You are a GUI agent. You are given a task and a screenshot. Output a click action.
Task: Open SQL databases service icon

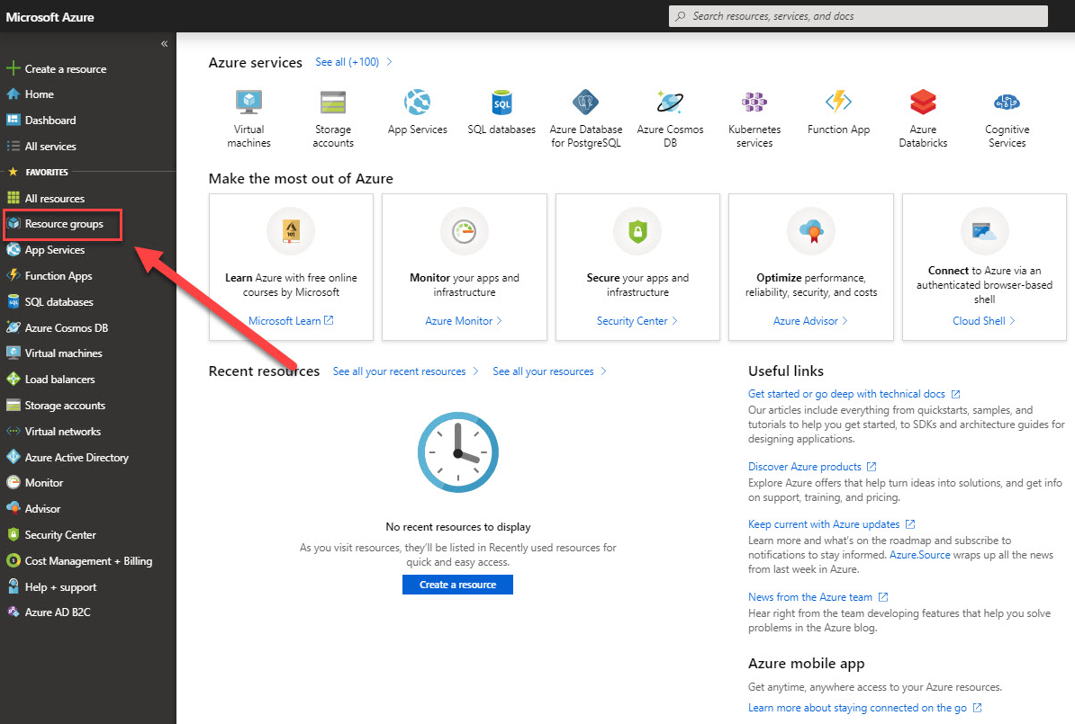[501, 102]
